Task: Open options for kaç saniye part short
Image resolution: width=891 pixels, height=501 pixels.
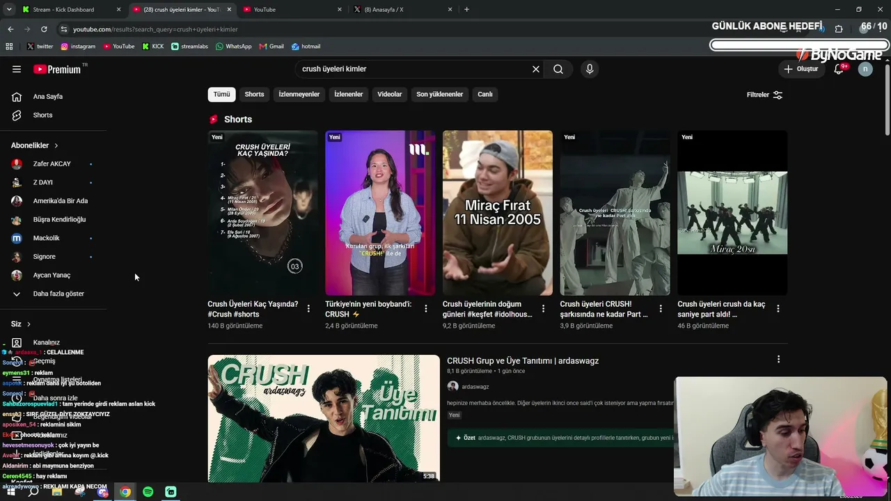Action: coord(778,308)
